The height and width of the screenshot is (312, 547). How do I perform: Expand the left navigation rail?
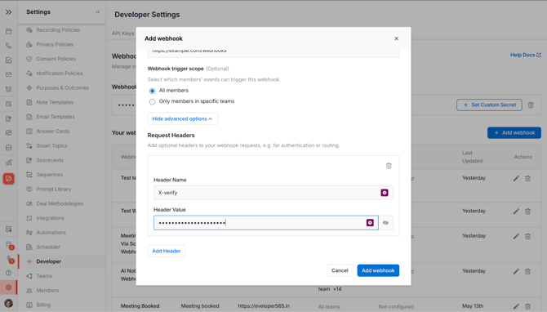coord(8,12)
